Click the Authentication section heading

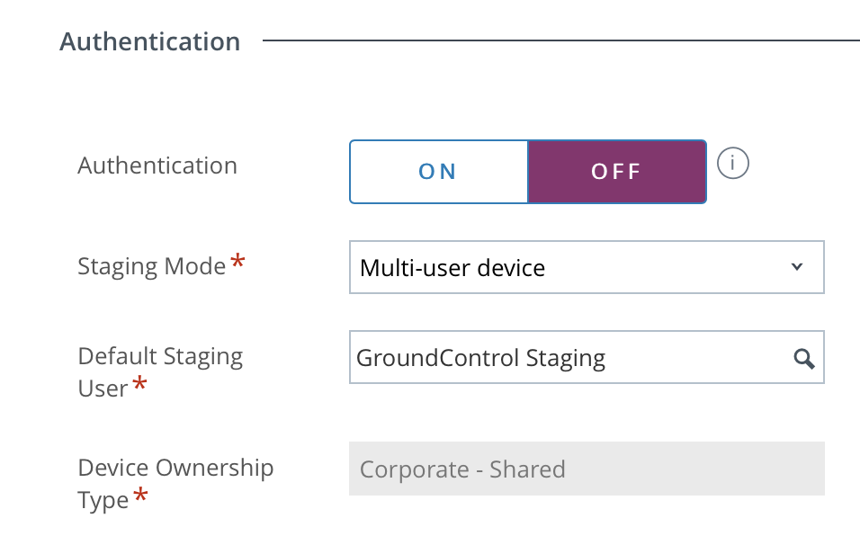click(x=150, y=41)
